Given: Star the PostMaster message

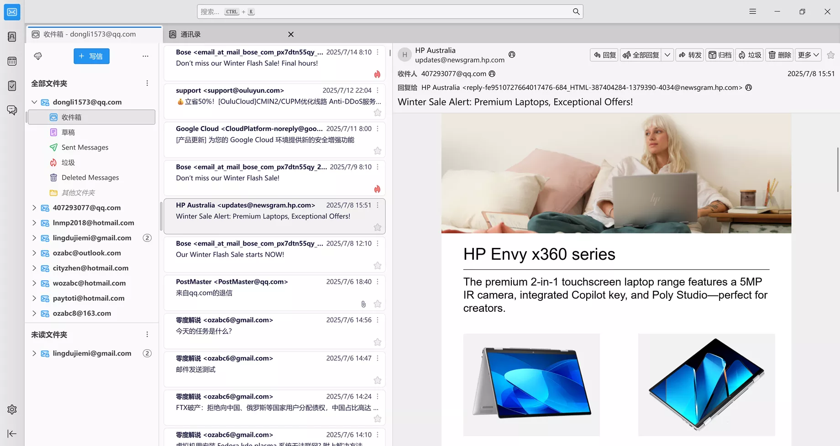Looking at the screenshot, I should [378, 304].
